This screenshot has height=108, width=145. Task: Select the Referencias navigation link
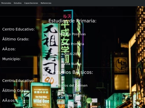pos(46,3)
